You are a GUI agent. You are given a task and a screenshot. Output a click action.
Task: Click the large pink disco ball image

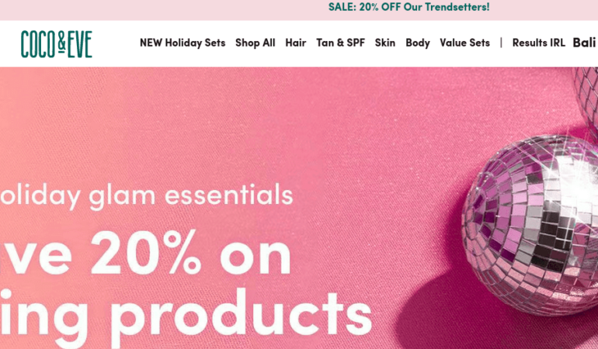[x=530, y=225]
